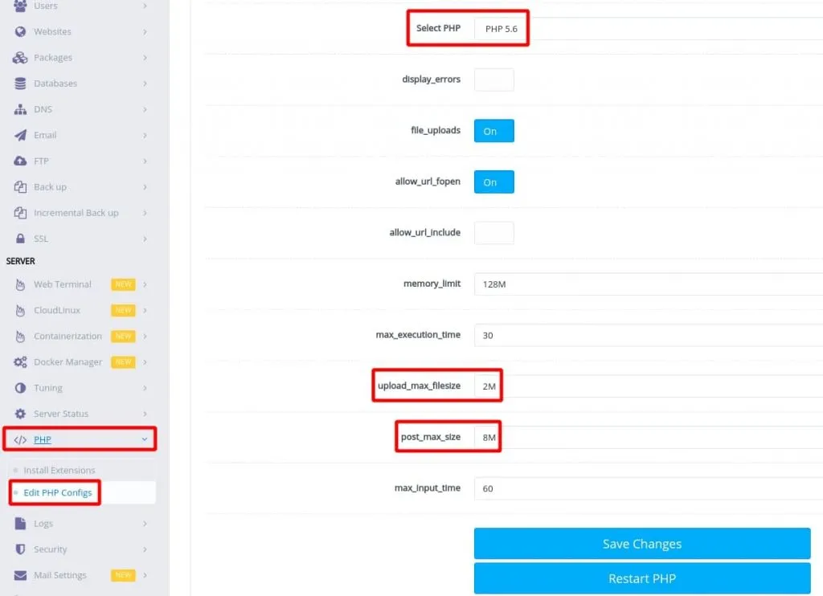The height and width of the screenshot is (596, 823).
Task: Collapse the PHP sidebar menu
Action: [x=80, y=439]
